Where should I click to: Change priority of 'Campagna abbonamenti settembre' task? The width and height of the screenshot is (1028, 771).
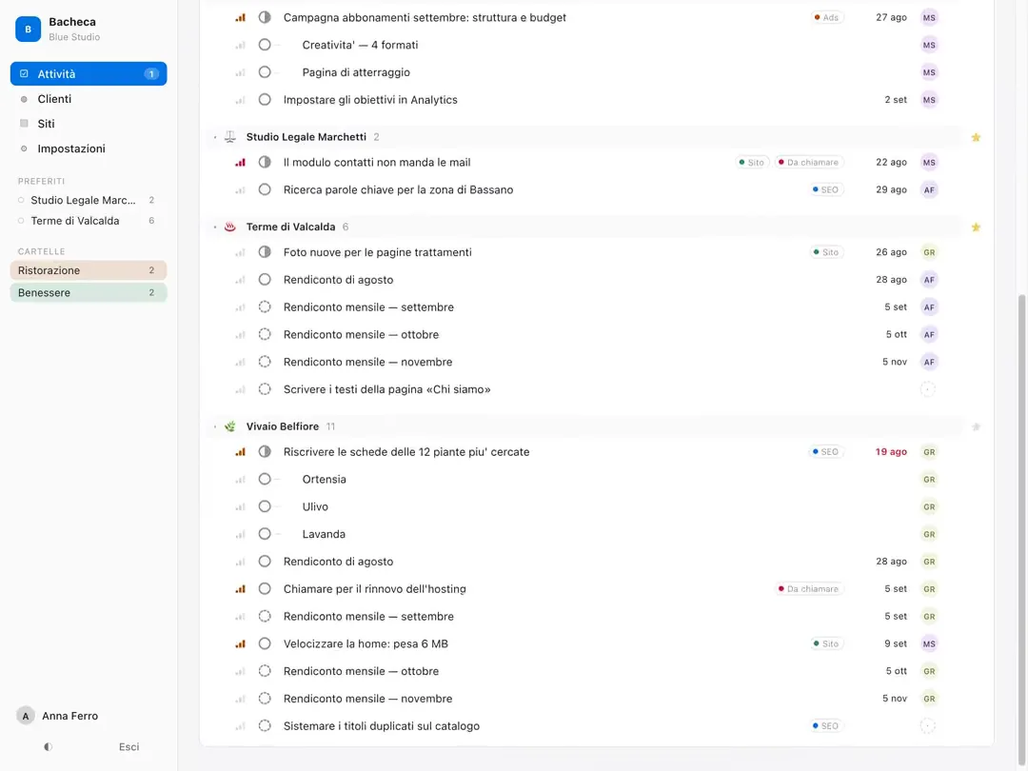coord(240,18)
